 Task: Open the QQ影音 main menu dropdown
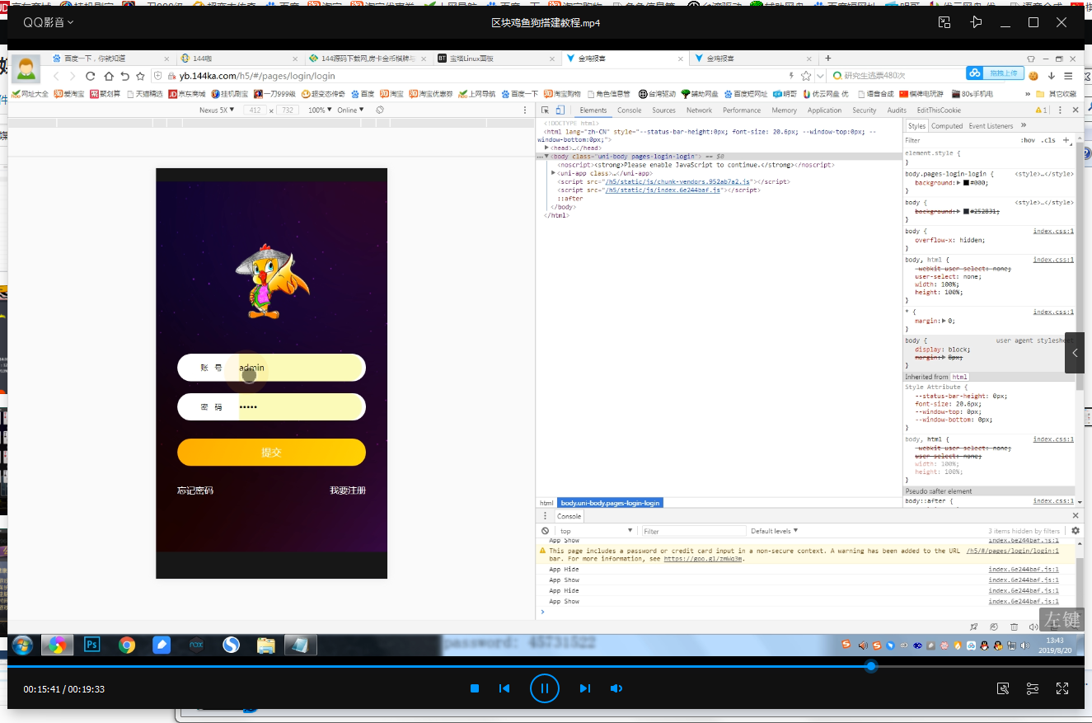point(48,22)
